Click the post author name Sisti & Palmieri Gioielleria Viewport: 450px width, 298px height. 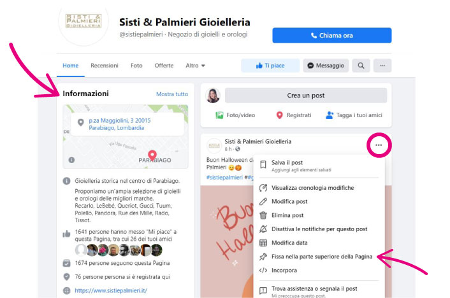[258, 141]
